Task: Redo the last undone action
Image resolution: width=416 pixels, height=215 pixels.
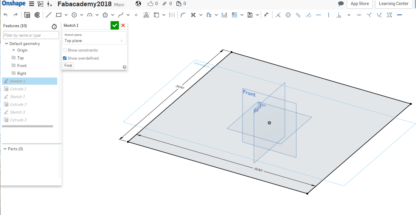Action: pos(16,15)
